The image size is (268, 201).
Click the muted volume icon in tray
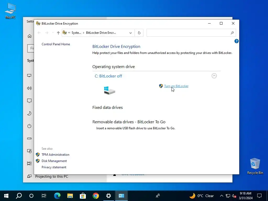point(234,196)
